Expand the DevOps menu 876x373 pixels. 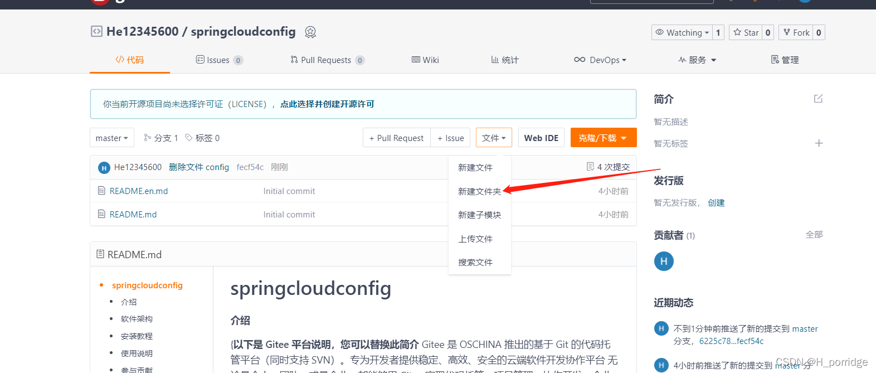(x=600, y=60)
